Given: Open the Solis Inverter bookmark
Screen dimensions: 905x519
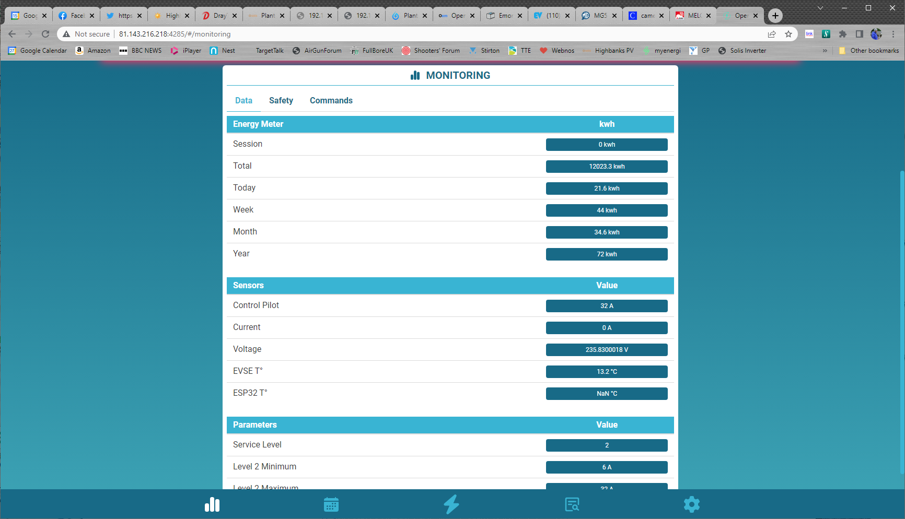Looking at the screenshot, I should (x=742, y=51).
